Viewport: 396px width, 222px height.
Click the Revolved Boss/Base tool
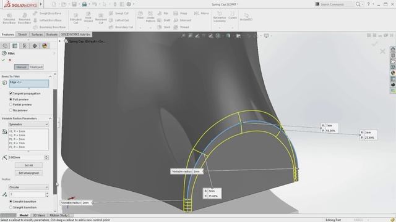(x=24, y=18)
